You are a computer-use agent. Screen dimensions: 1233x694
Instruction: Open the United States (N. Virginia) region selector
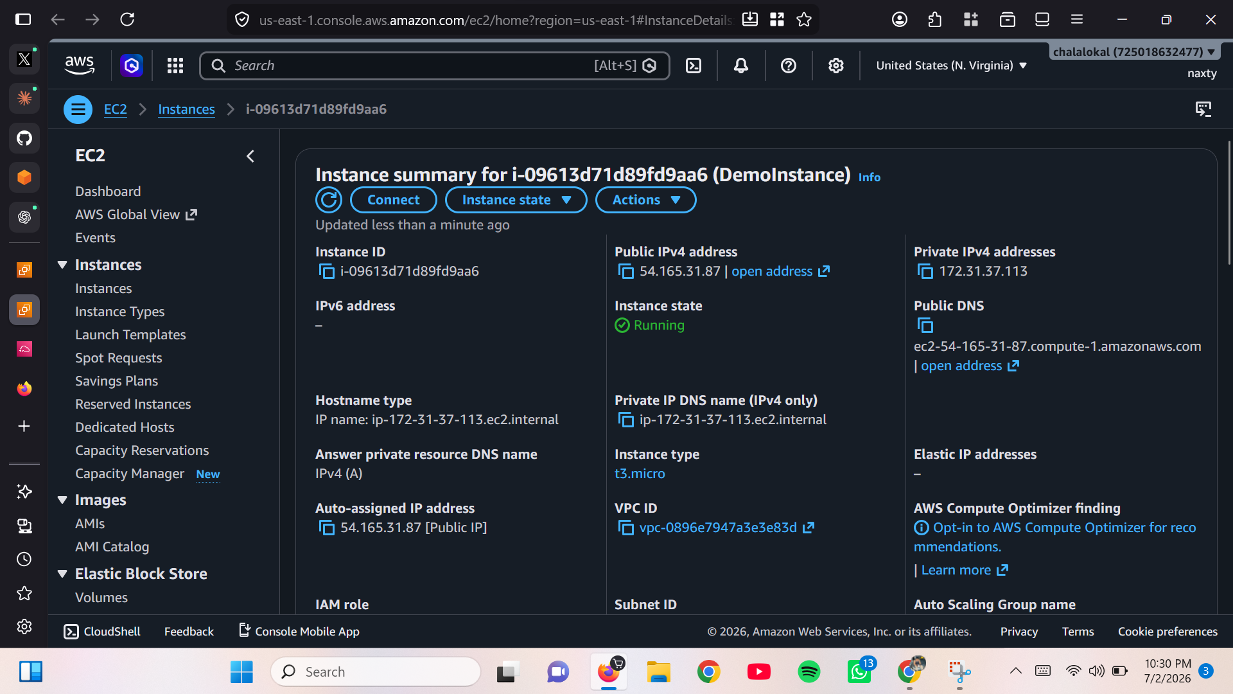pos(952,66)
